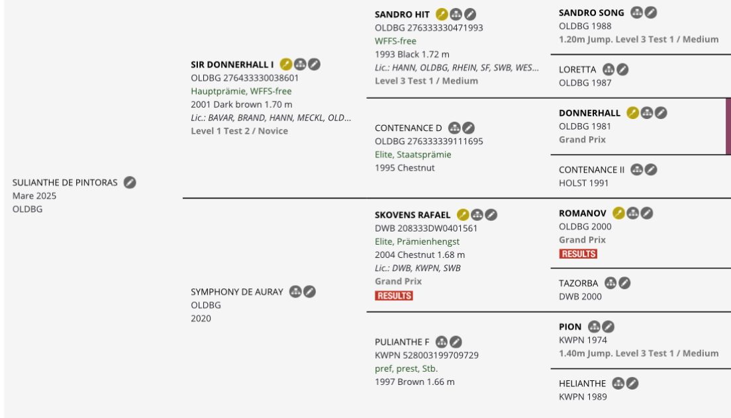Open the pedigree tree icon for CONTENANCE D
The height and width of the screenshot is (418, 731).
(454, 128)
